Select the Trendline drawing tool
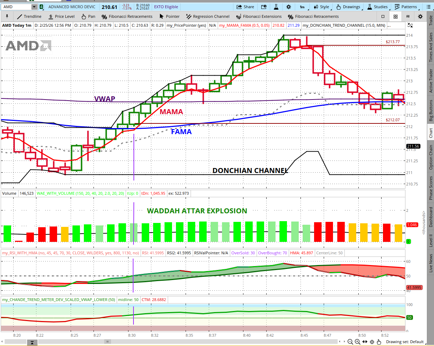This screenshot has height=346, width=434. coord(29,16)
